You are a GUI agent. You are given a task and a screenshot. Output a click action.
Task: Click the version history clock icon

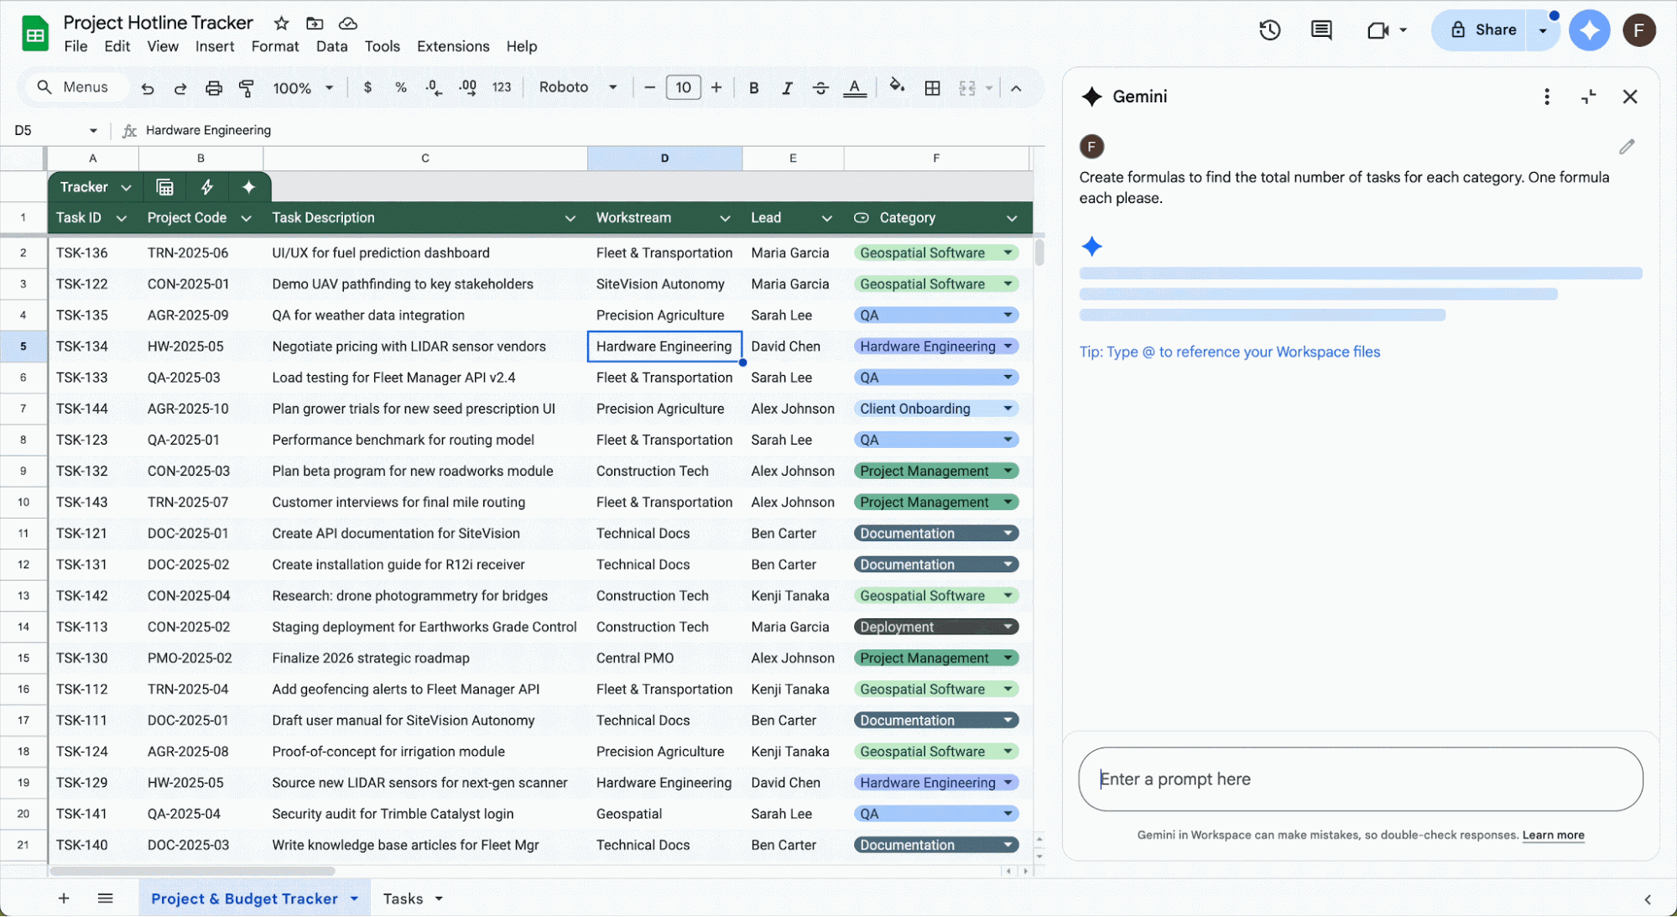coord(1269,30)
